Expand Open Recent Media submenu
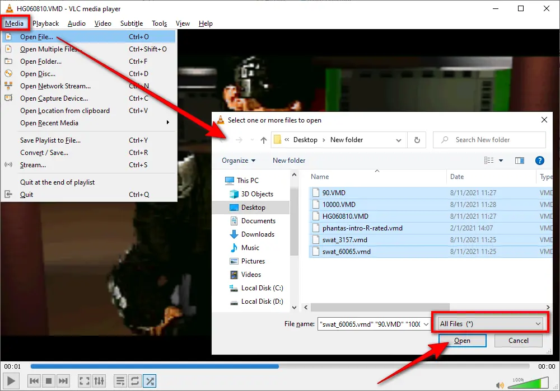The width and height of the screenshot is (560, 391). tap(88, 123)
